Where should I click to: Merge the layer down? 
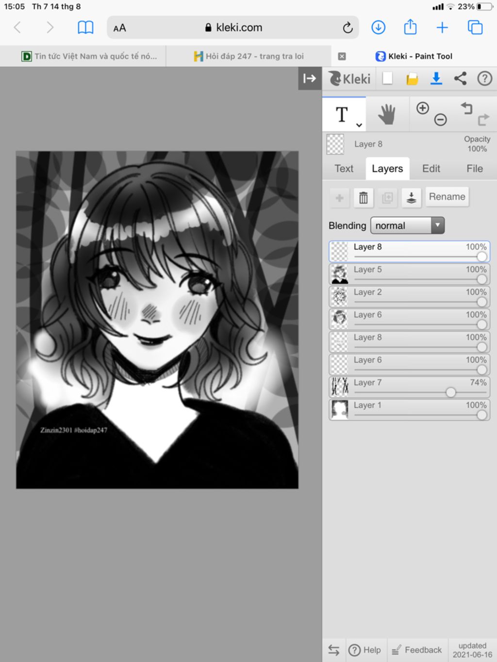[x=411, y=198]
